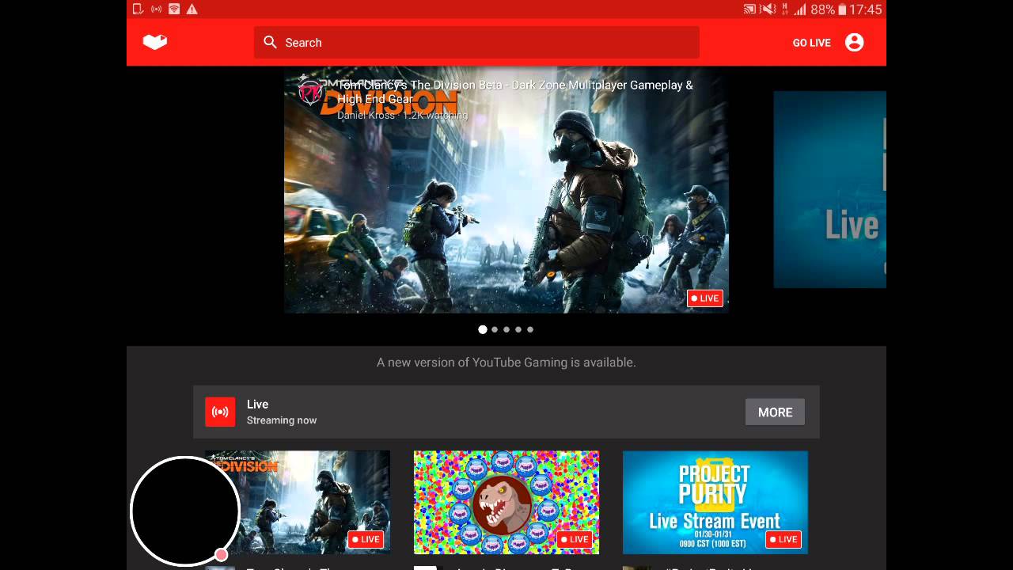Tap the GO LIVE button

point(811,43)
